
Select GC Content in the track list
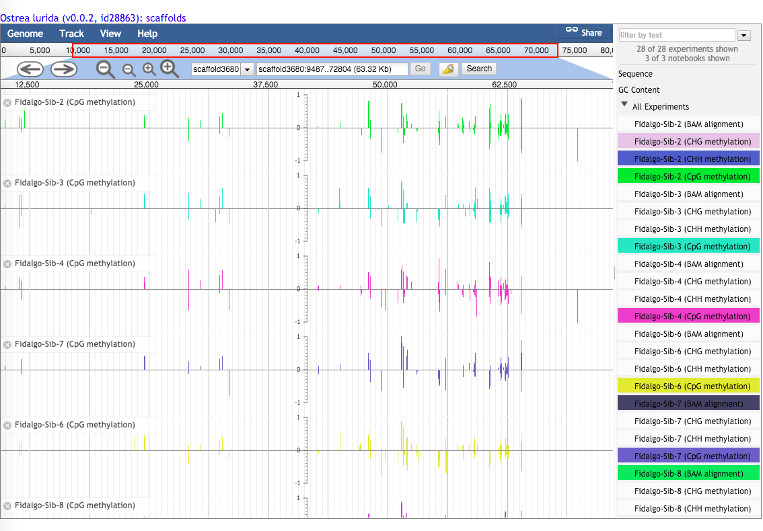(x=639, y=90)
